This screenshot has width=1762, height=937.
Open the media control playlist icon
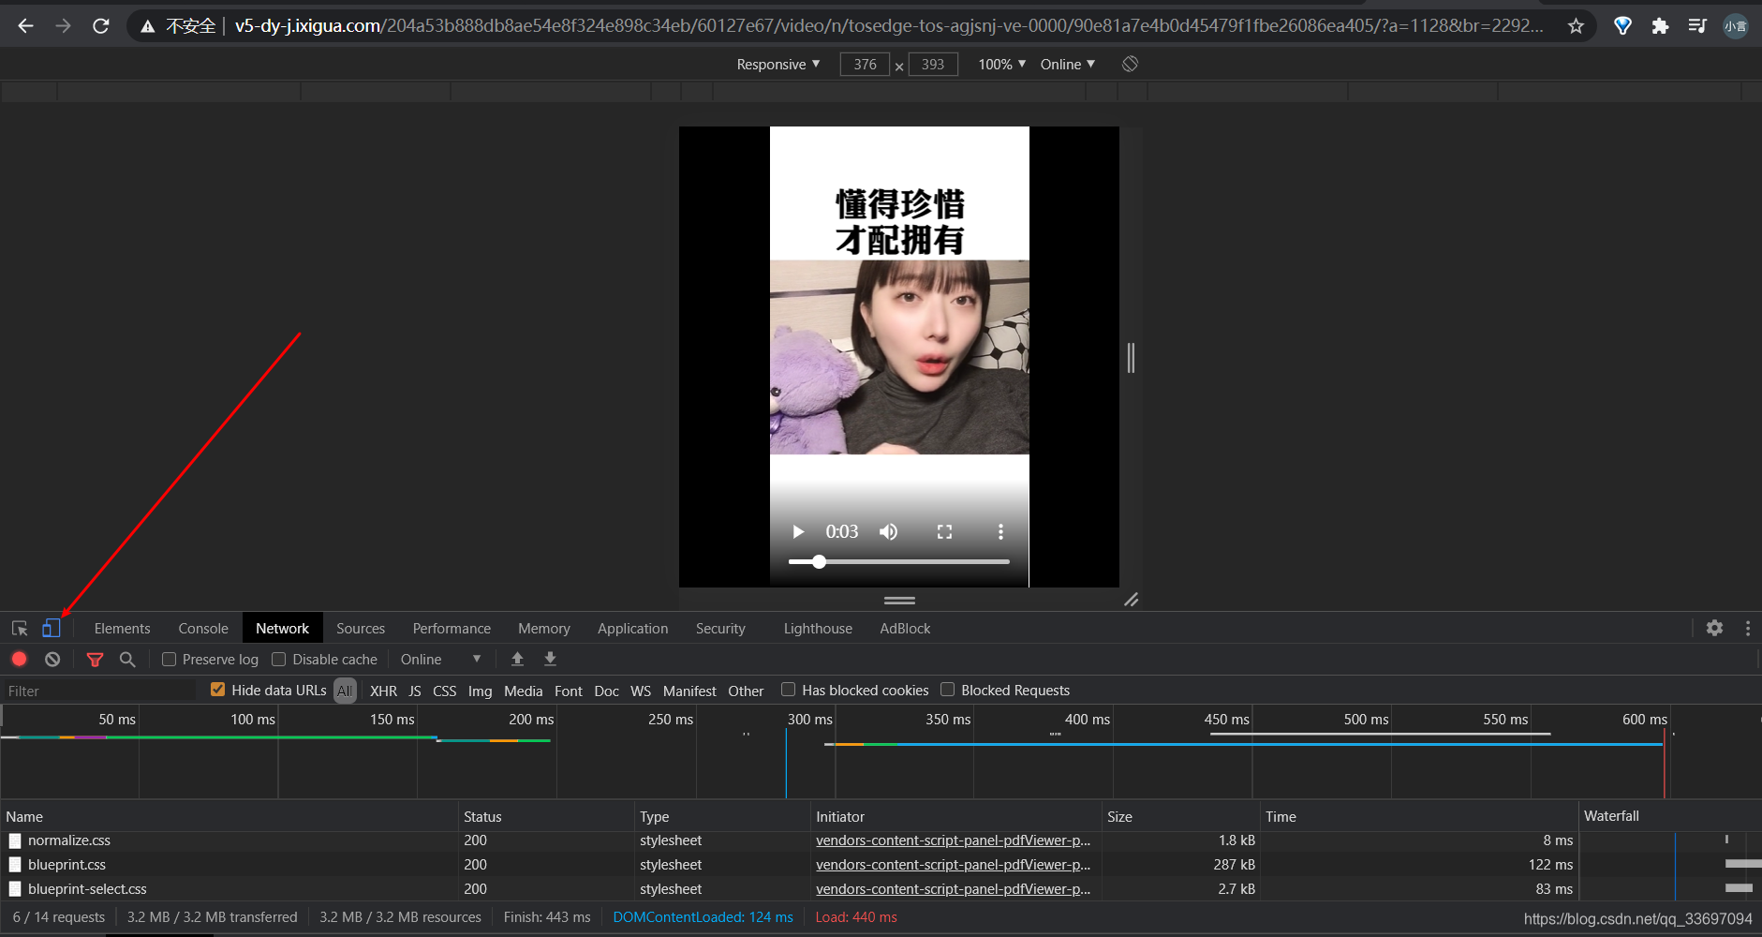(1697, 26)
